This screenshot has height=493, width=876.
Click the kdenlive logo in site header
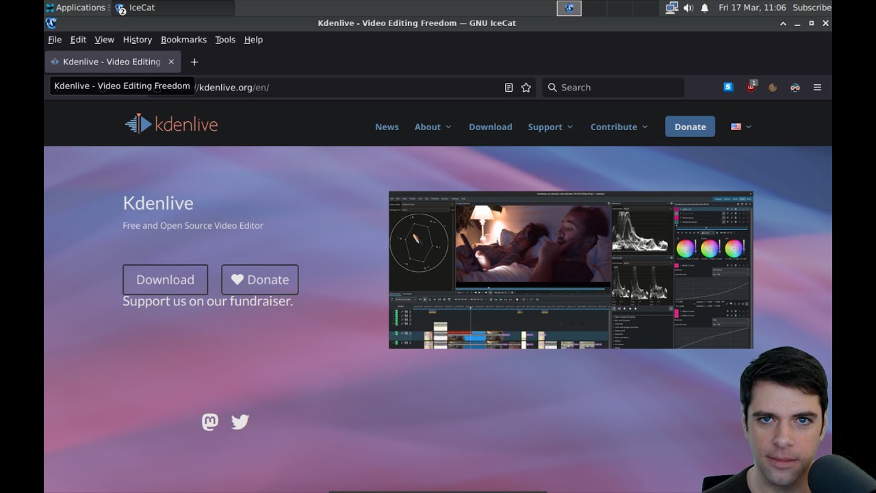[171, 124]
